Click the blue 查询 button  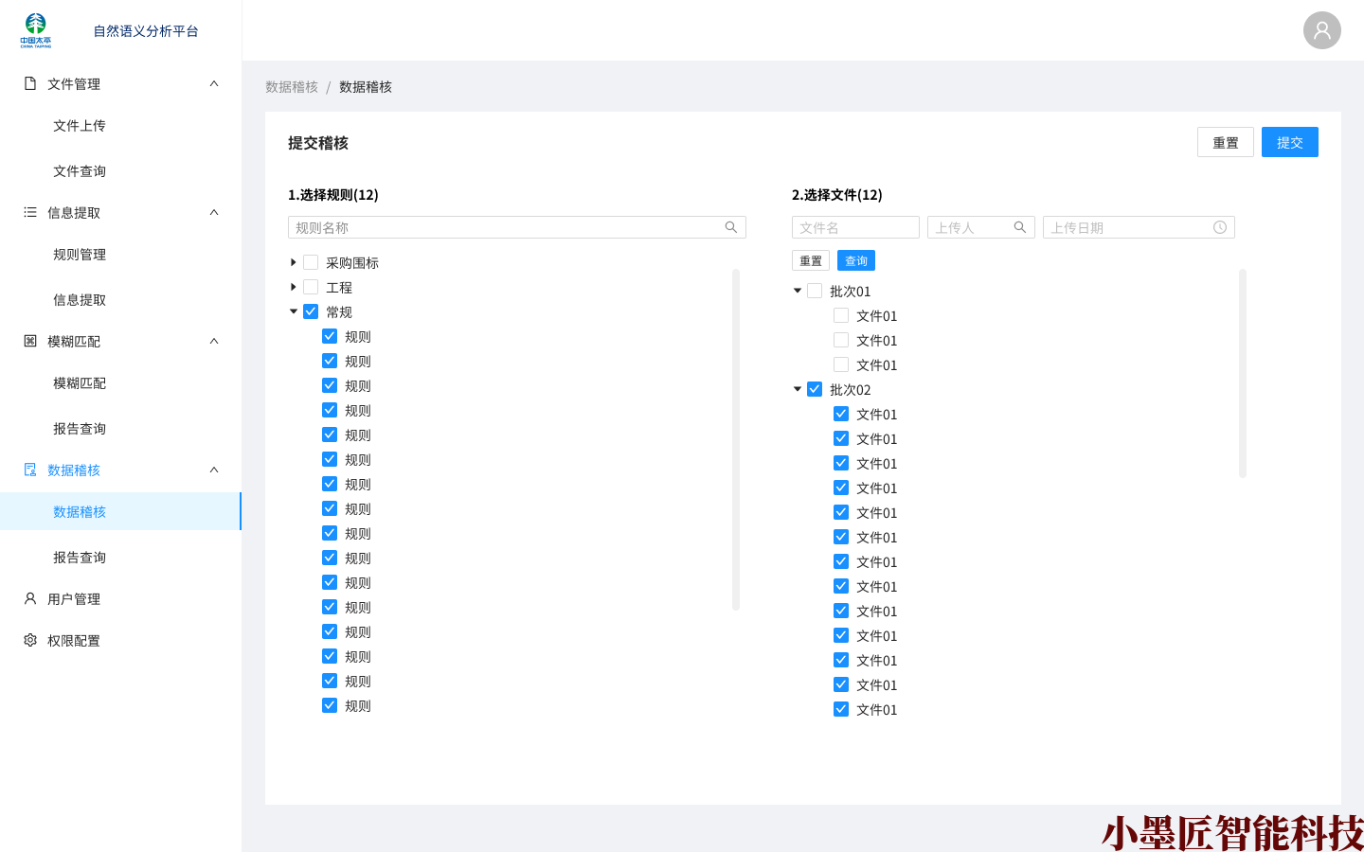[855, 260]
